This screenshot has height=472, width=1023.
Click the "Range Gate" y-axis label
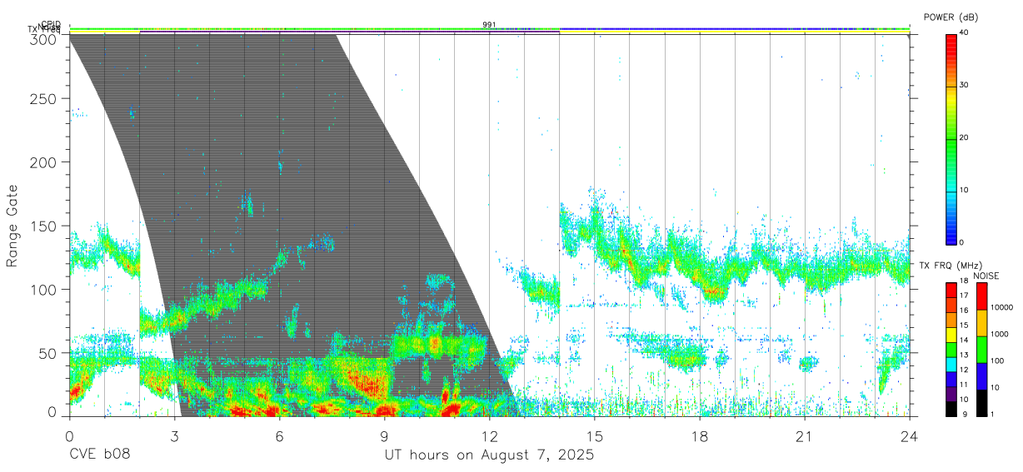click(x=12, y=226)
